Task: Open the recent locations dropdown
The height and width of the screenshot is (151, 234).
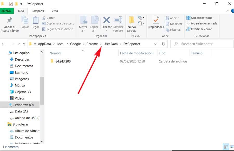Action: point(18,44)
